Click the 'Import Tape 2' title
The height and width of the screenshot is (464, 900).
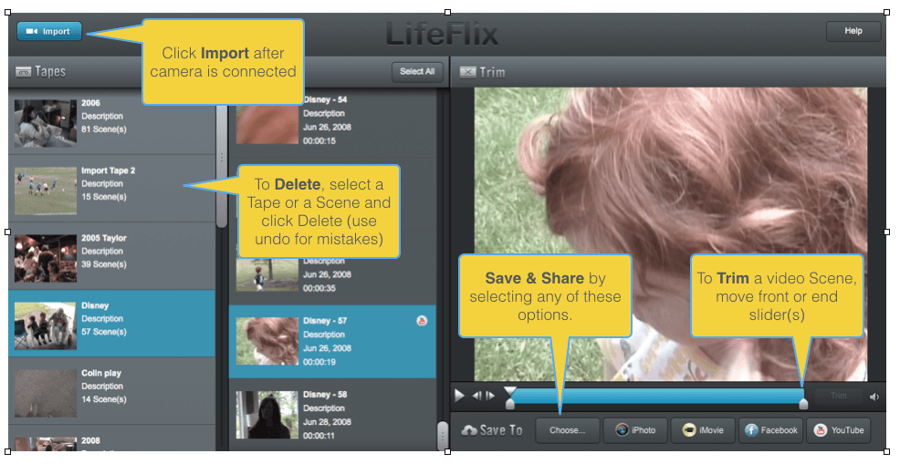pyautogui.click(x=109, y=170)
